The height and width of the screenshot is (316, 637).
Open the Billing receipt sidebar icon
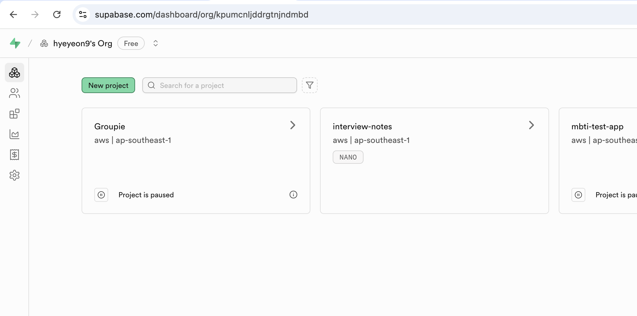(15, 155)
